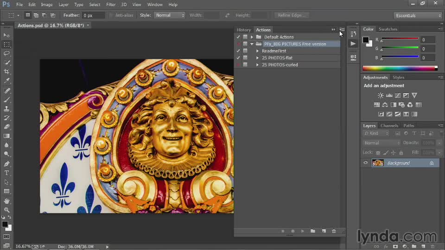The image size is (445, 250).
Task: Hide the Background layer visibility
Action: 366,162
